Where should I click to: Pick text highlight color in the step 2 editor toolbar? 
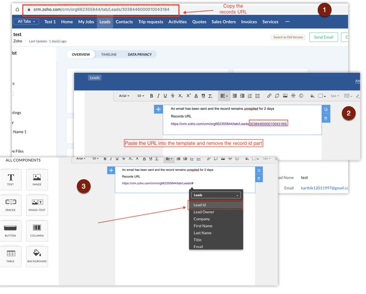(203, 96)
